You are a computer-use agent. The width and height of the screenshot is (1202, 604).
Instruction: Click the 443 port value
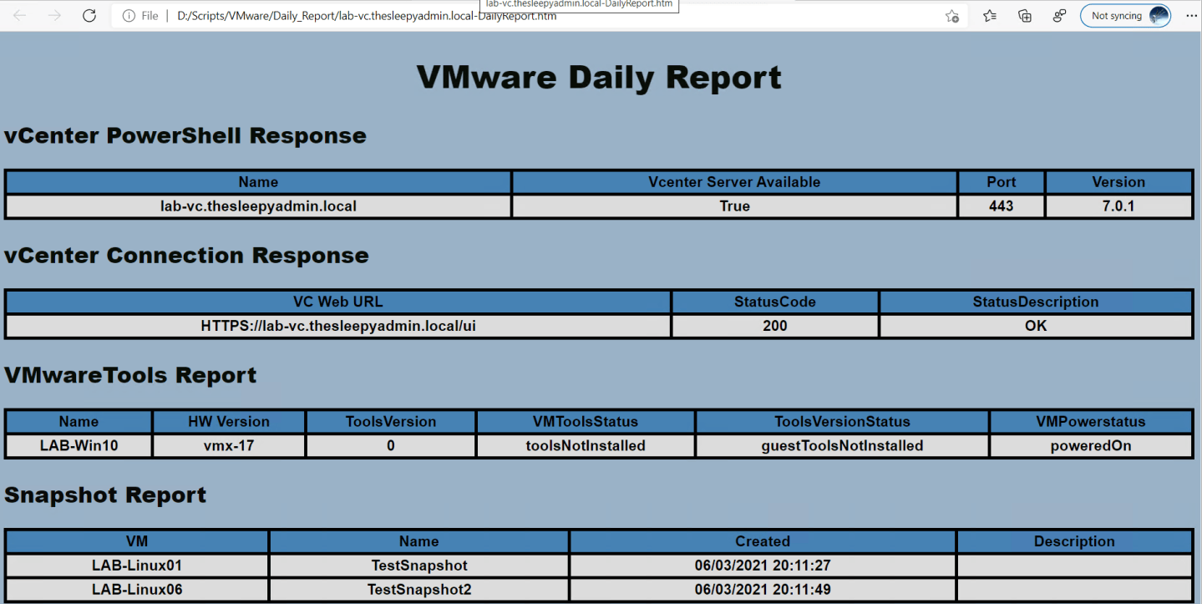coord(1001,206)
